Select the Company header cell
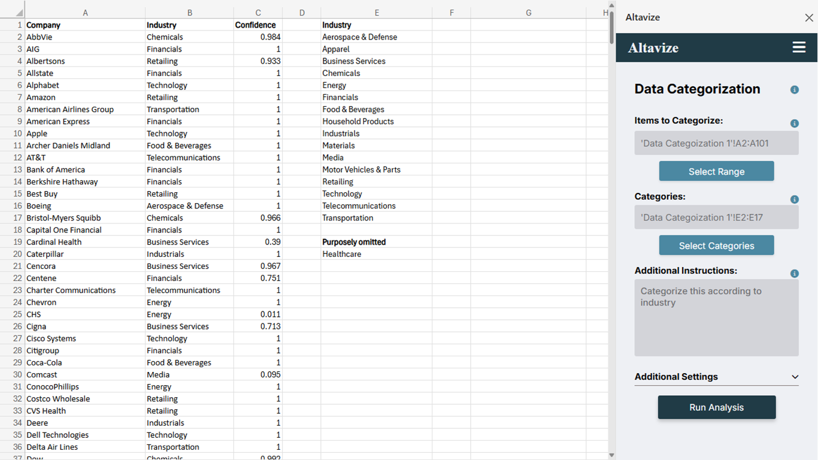The height and width of the screenshot is (460, 818). pos(85,25)
